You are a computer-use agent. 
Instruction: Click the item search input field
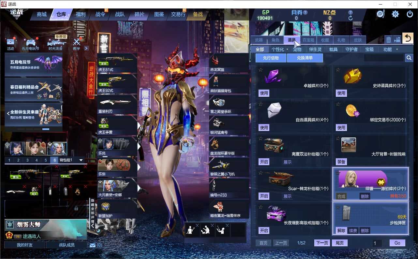tap(384, 58)
